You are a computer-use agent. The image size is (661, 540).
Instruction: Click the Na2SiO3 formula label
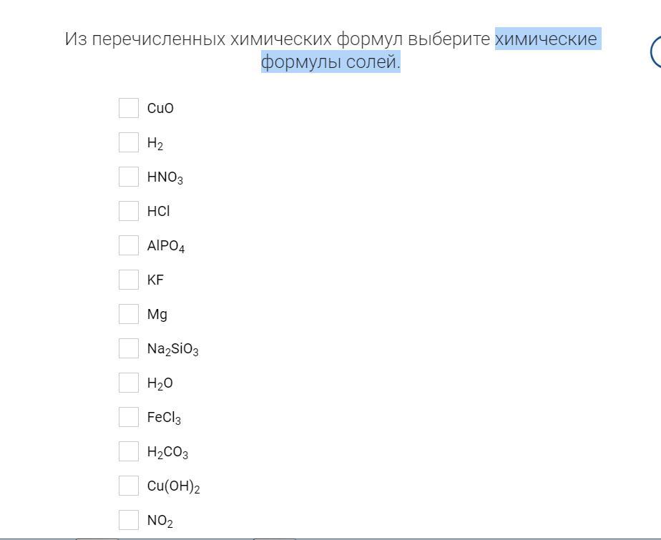[172, 349]
